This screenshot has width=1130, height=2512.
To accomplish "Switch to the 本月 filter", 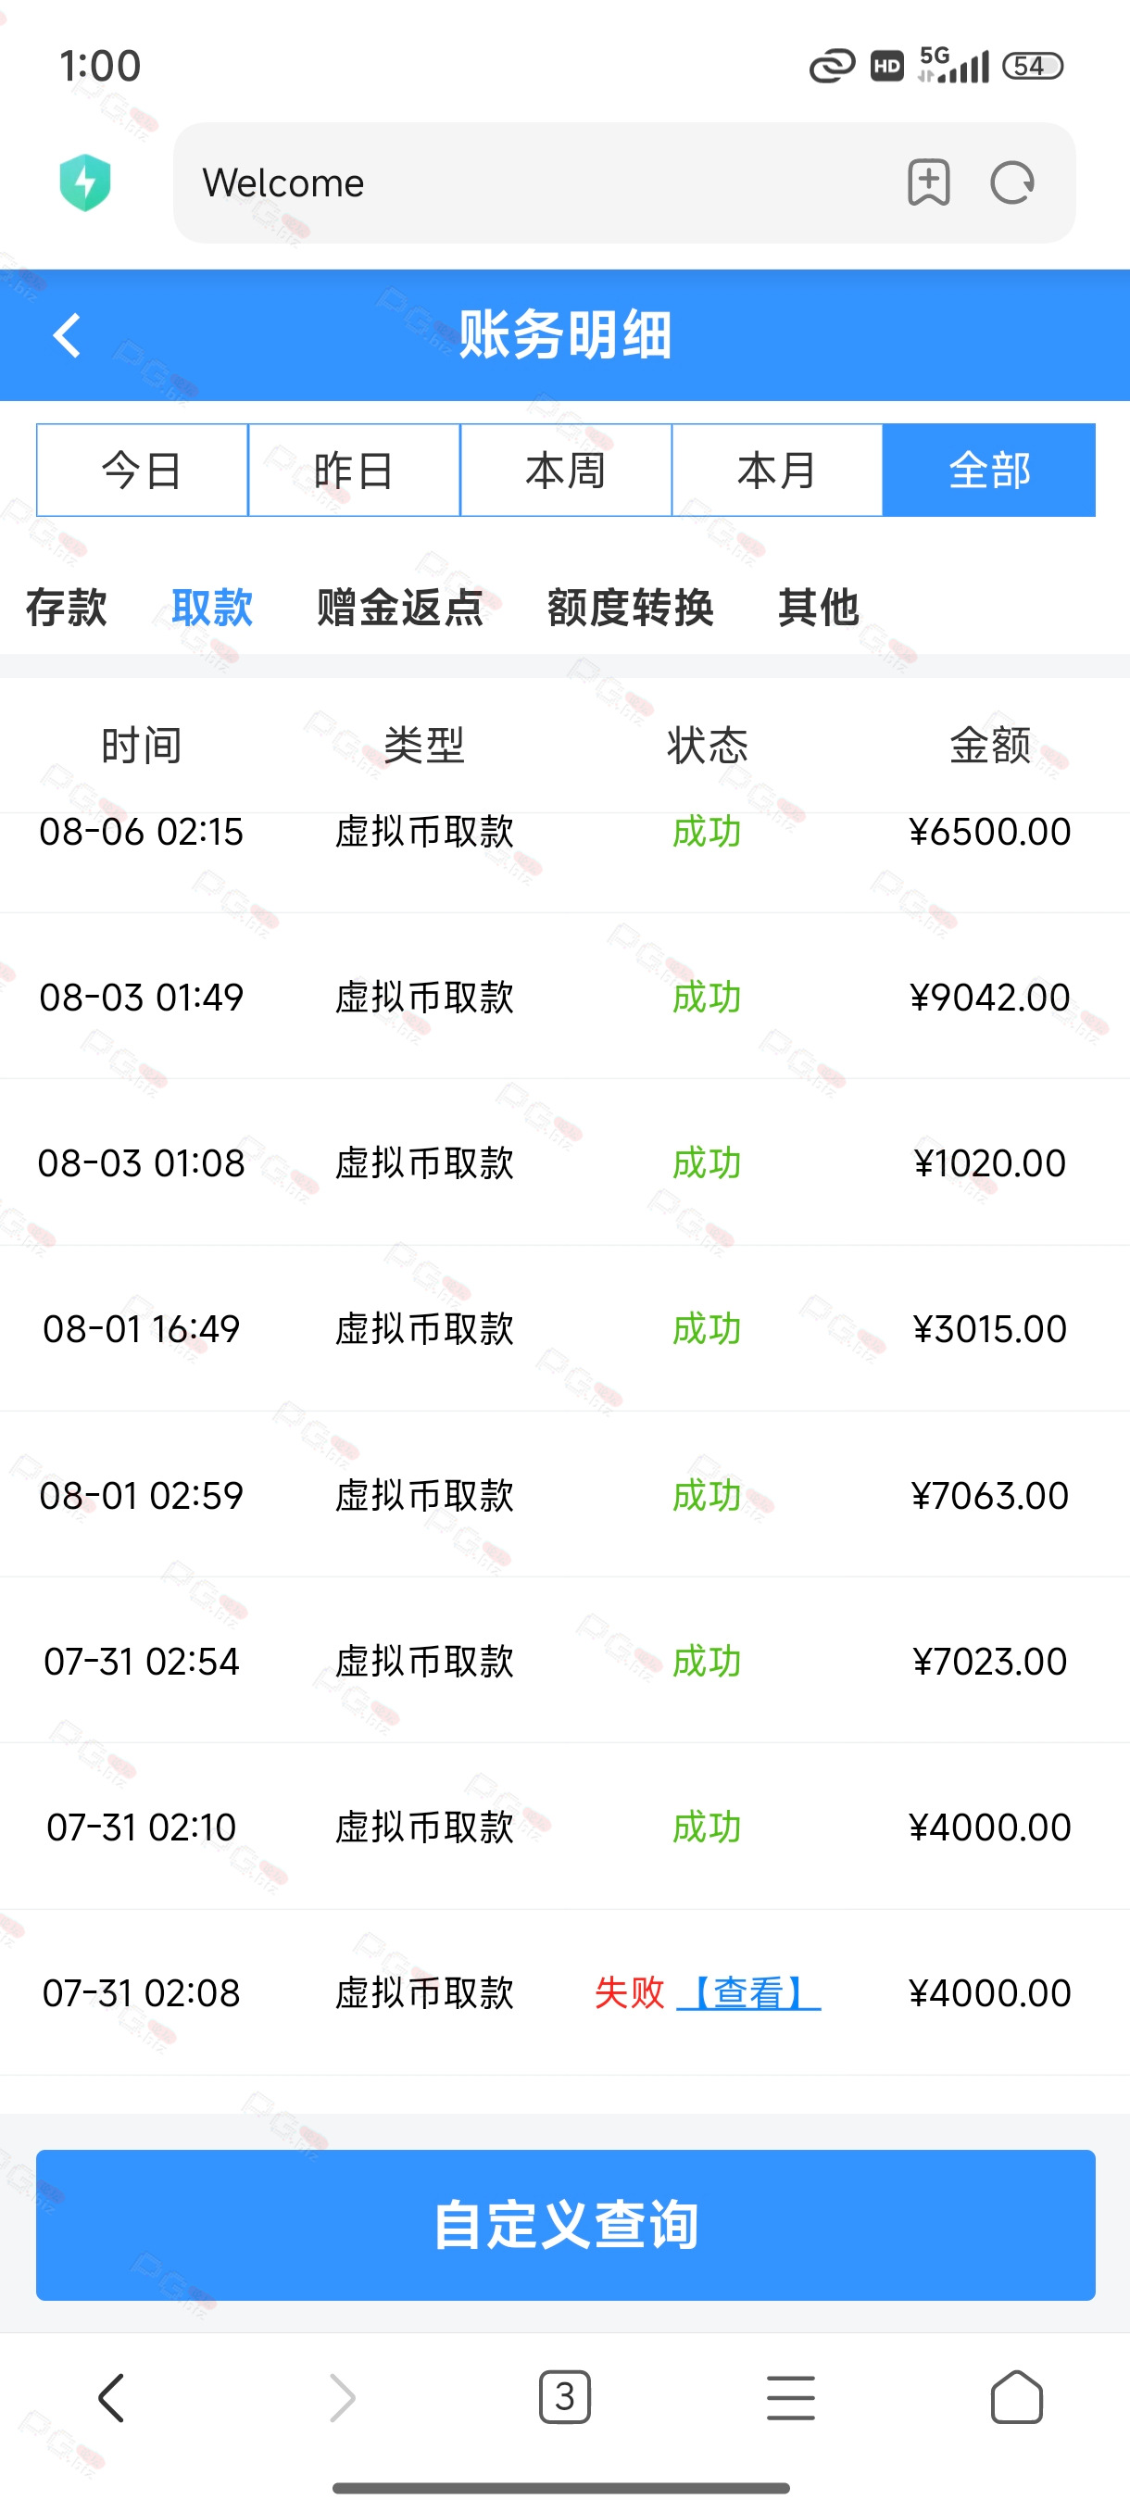I will coord(777,470).
